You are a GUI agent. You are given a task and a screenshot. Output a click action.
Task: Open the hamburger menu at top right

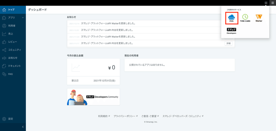pyautogui.click(x=273, y=3)
